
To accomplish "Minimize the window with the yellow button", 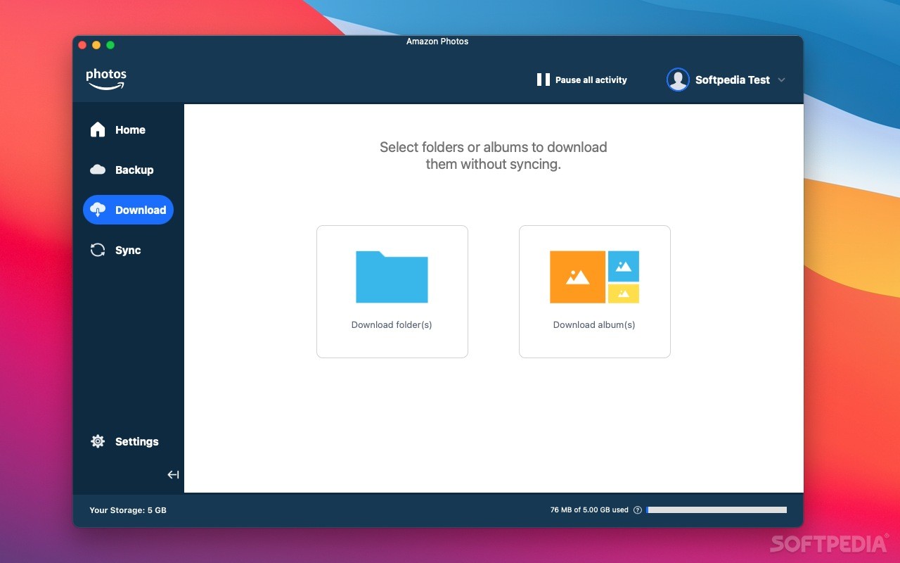I will pos(96,45).
